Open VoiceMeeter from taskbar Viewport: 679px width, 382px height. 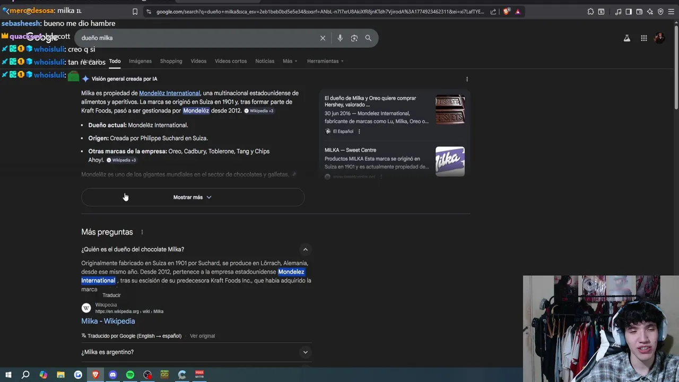click(x=199, y=375)
